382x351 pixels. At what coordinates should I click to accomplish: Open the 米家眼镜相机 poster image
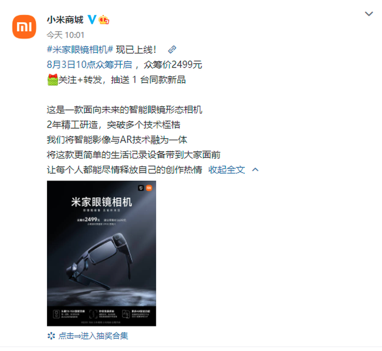click(102, 253)
